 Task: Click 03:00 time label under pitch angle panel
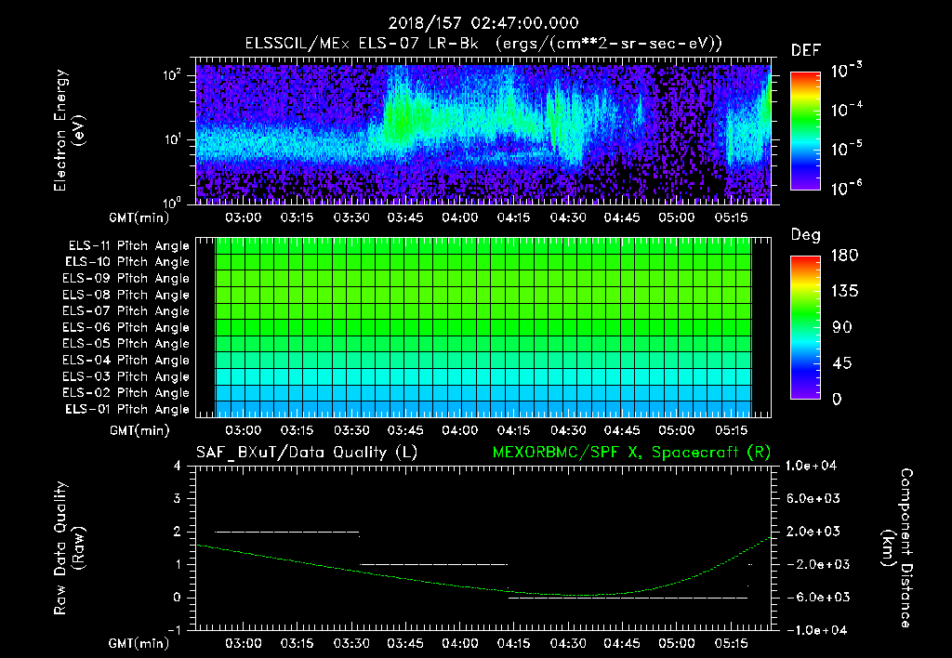click(x=244, y=431)
